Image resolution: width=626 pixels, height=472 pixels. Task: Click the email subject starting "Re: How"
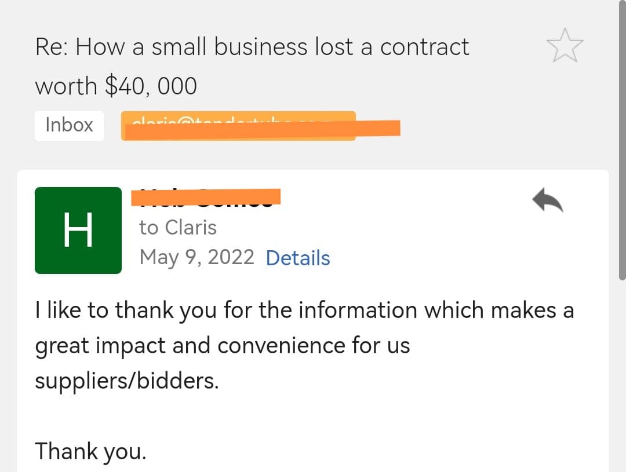click(252, 47)
